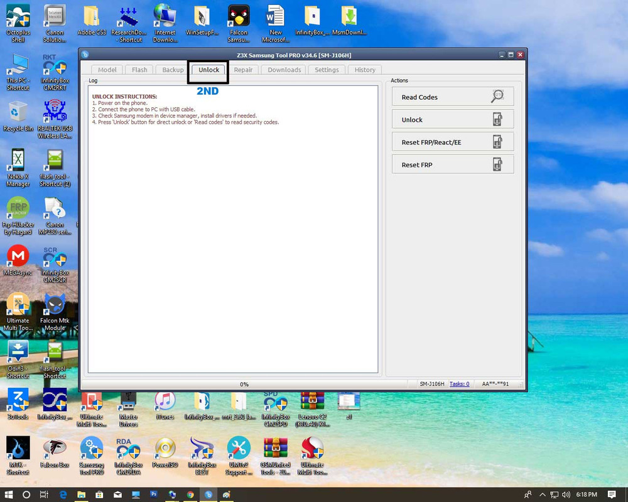The height and width of the screenshot is (502, 628).
Task: Launch Internet Download Manager icon
Action: pyautogui.click(x=165, y=23)
